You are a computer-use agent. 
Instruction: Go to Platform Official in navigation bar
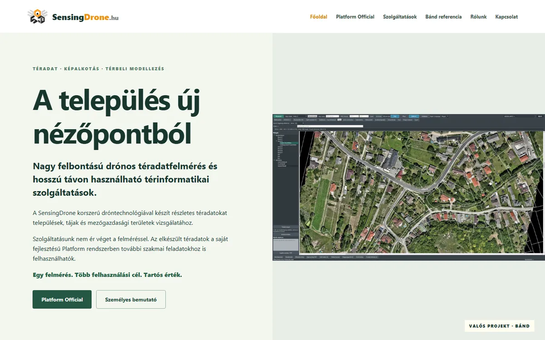point(355,17)
